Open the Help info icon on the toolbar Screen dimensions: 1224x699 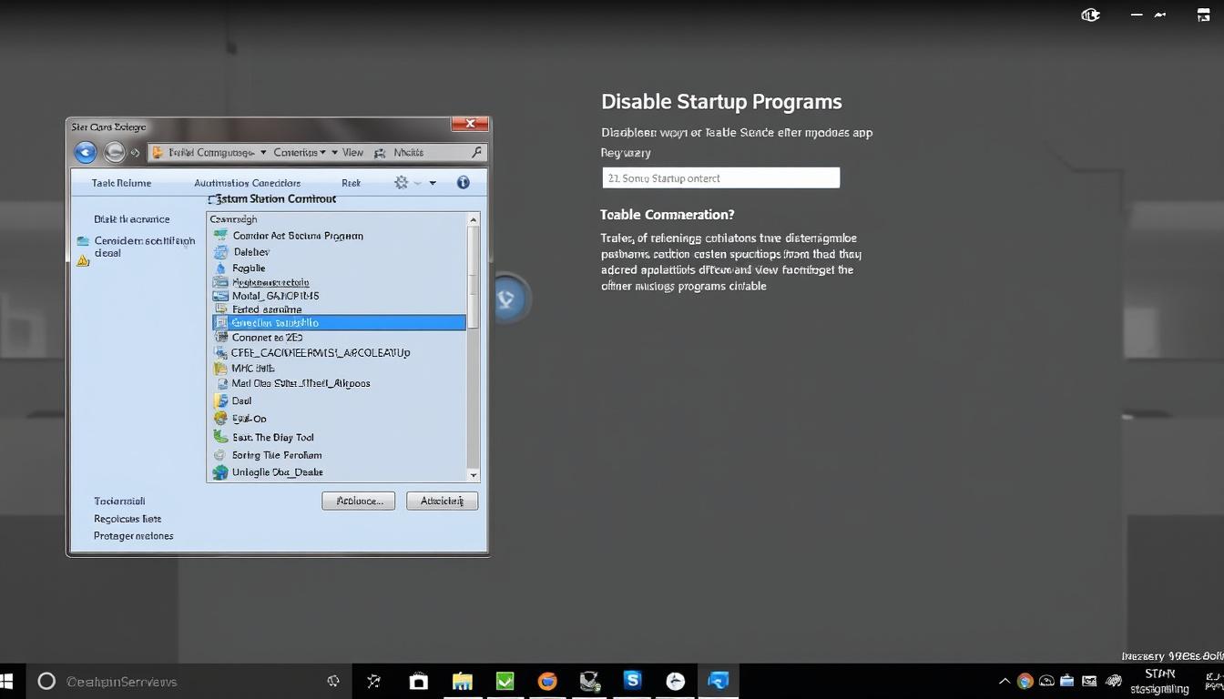pos(463,182)
